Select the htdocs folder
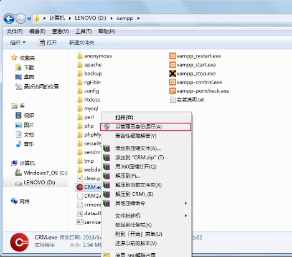Image resolution: width=292 pixels, height=257 pixels. click(x=88, y=100)
